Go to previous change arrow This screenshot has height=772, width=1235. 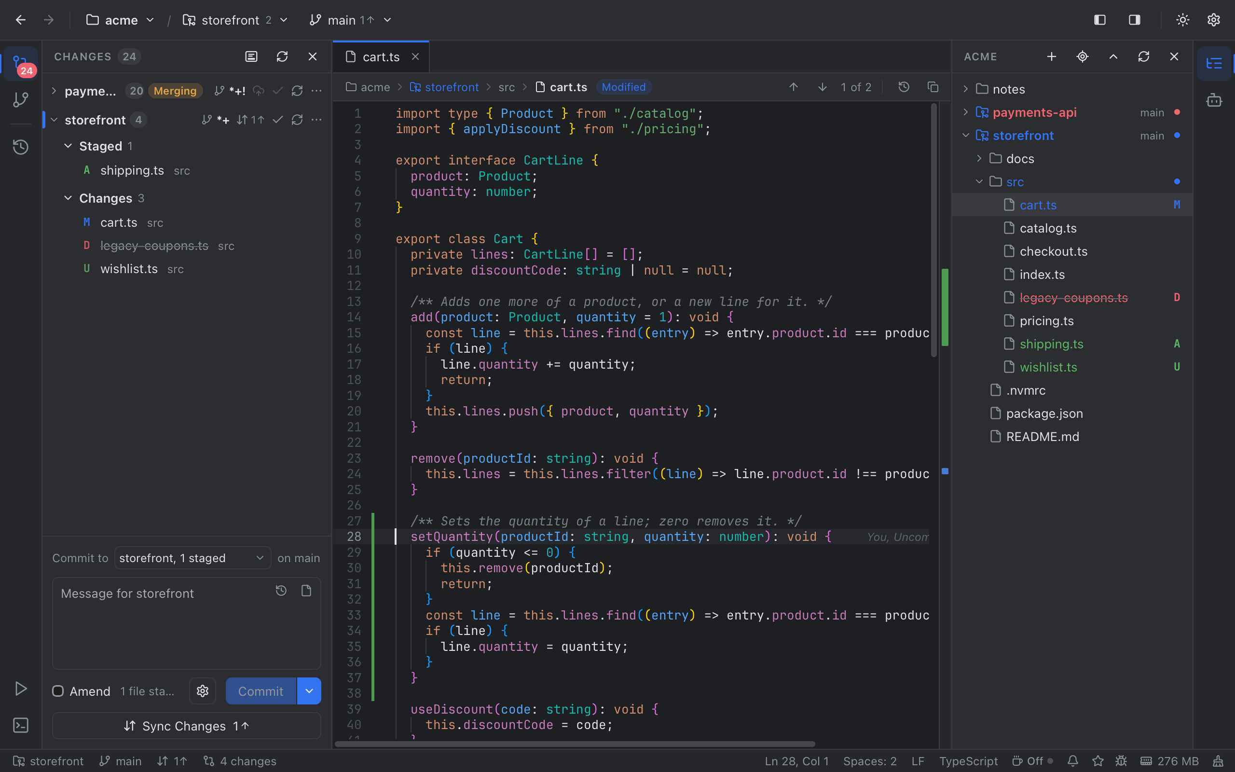(x=794, y=87)
